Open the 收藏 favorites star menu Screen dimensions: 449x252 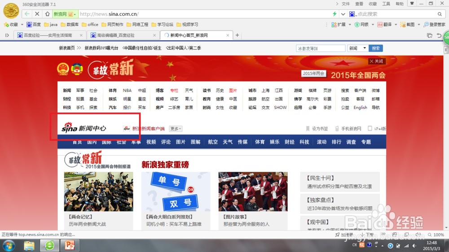pyautogui.click(x=11, y=25)
